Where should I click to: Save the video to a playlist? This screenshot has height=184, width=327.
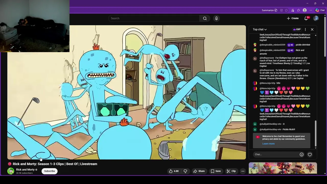tap(216, 171)
